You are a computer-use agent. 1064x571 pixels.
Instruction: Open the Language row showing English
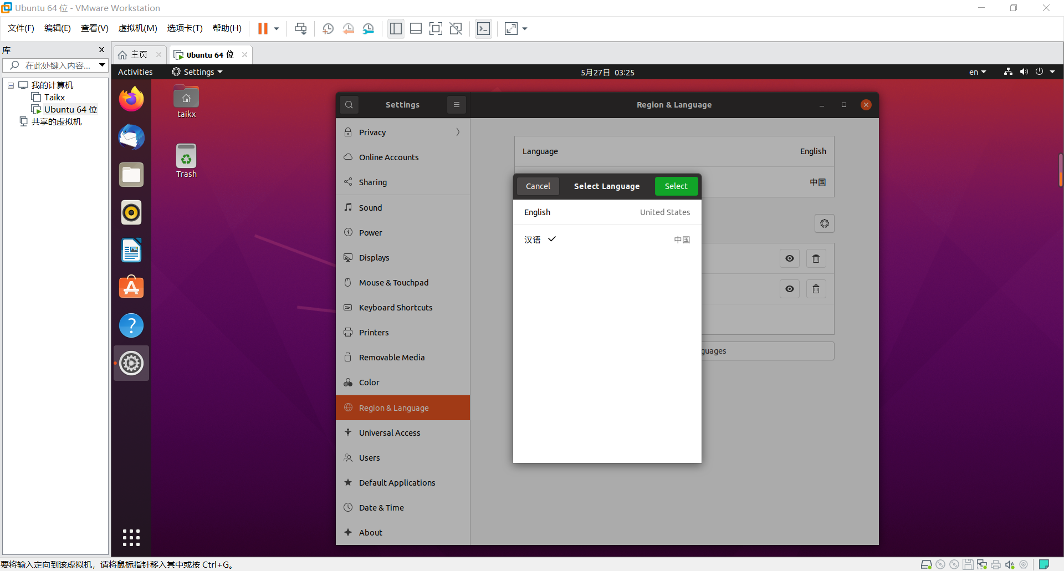(674, 151)
